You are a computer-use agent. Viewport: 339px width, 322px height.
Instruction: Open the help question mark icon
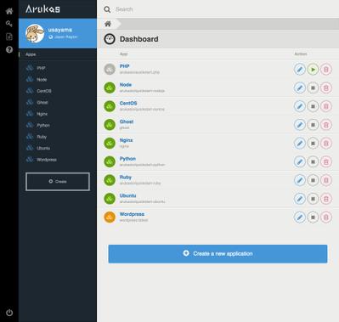tap(9, 49)
